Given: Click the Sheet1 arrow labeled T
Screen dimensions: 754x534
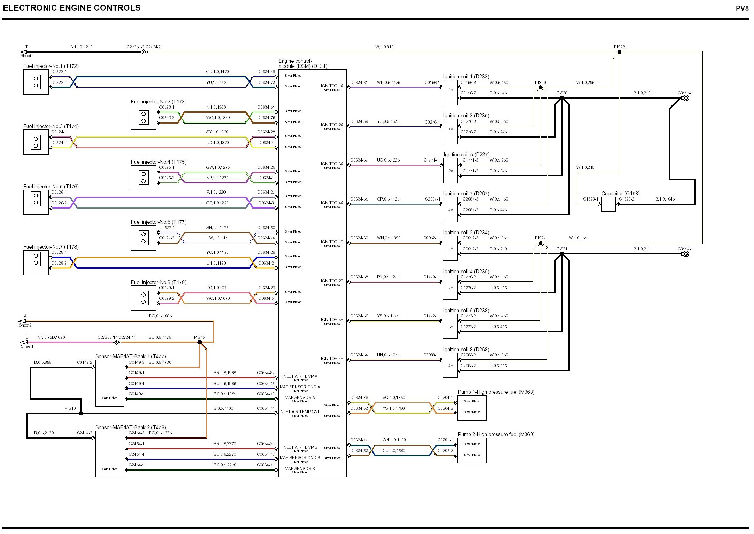Looking at the screenshot, I should 24,52.
